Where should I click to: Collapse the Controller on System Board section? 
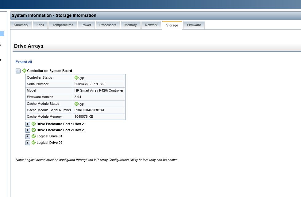(x=18, y=71)
